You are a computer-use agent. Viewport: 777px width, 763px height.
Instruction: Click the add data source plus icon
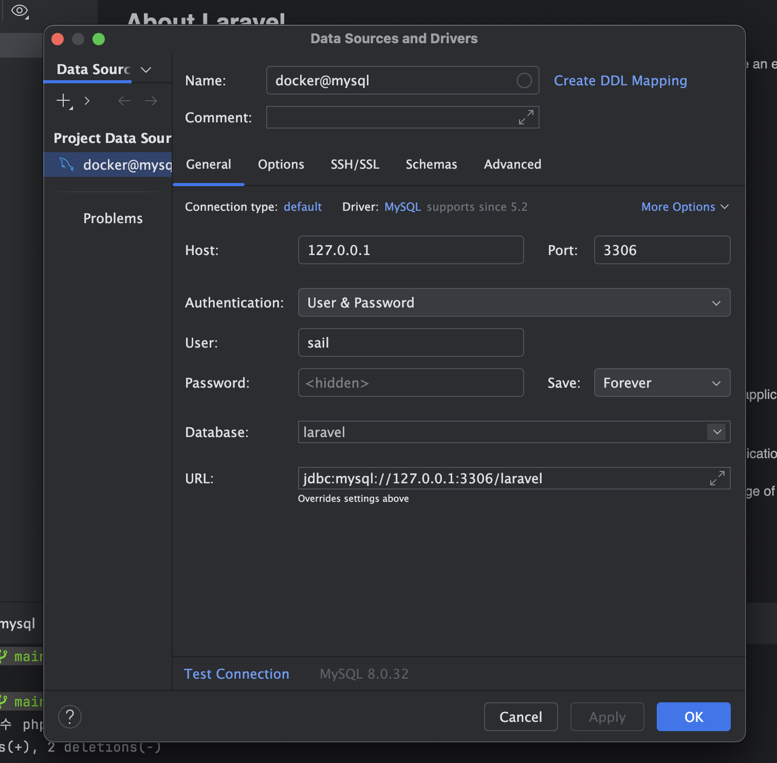pyautogui.click(x=64, y=101)
